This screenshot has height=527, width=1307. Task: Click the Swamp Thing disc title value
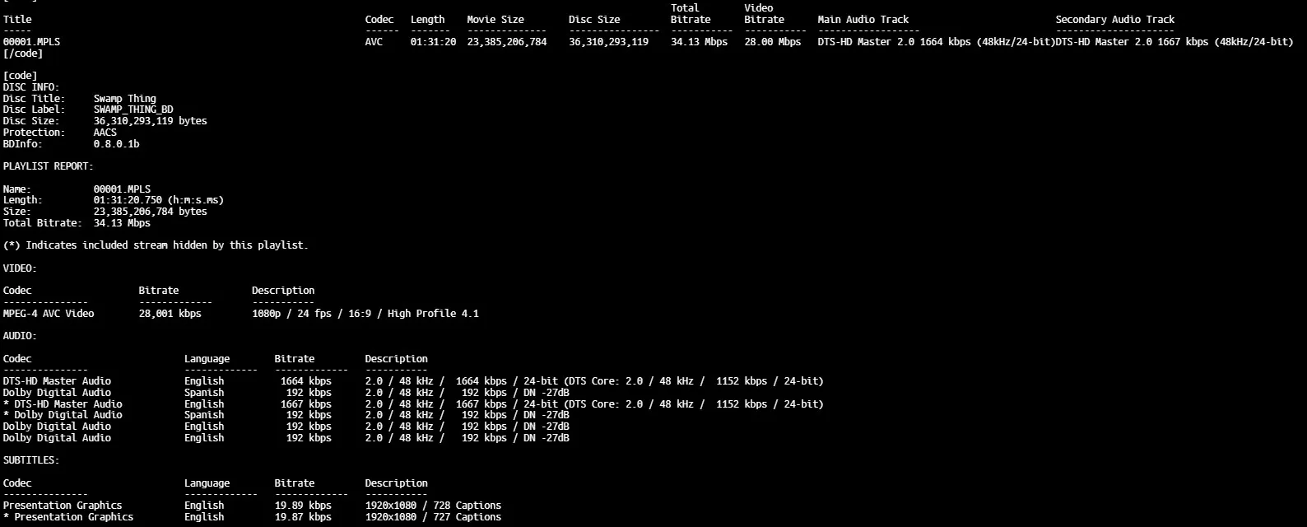(x=124, y=99)
